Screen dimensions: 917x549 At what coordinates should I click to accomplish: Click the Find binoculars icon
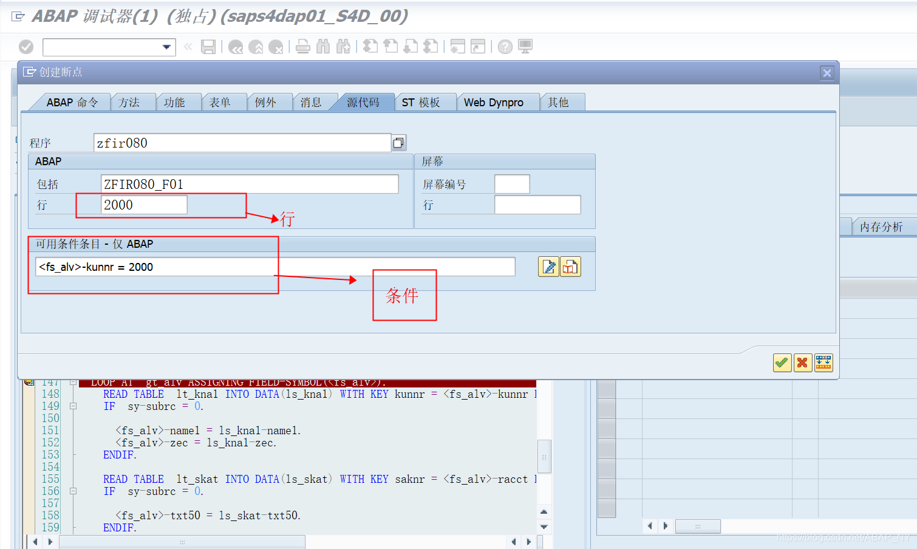(323, 47)
